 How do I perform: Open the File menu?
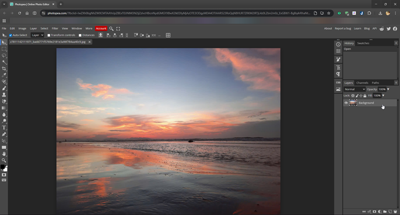pos(4,29)
